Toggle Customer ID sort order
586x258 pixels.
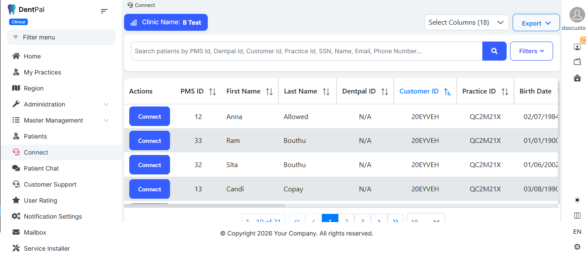(447, 91)
